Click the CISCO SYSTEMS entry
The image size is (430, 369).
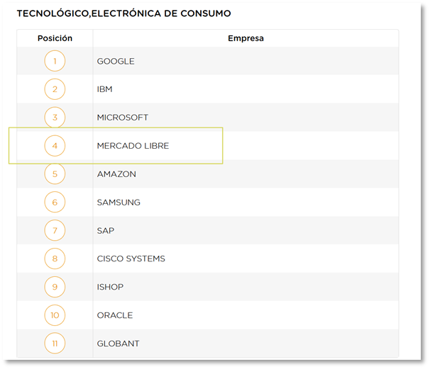click(x=131, y=259)
